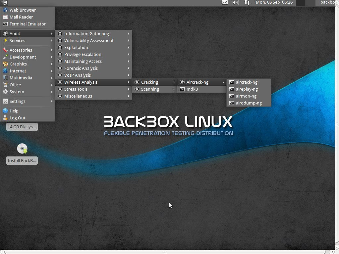Click the Multimedia icon in menu
Screen dimensions: 339x254
[x=5, y=78]
